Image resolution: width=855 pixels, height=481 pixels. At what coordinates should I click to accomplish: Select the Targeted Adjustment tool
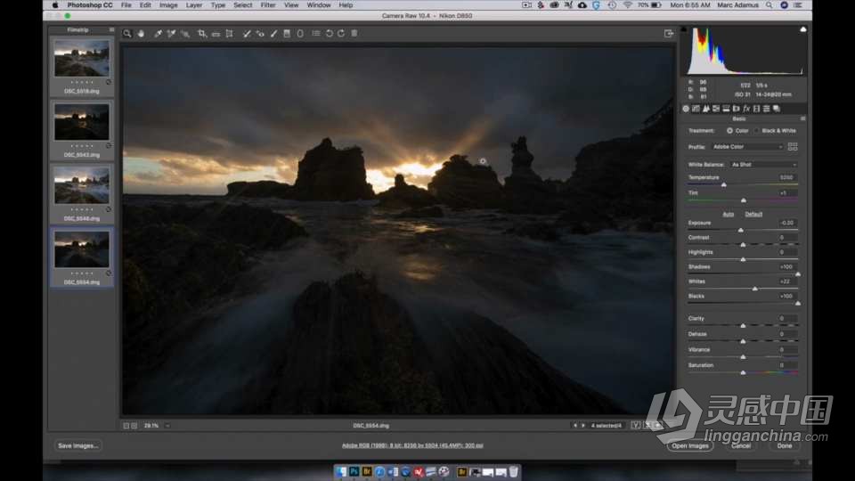[185, 33]
